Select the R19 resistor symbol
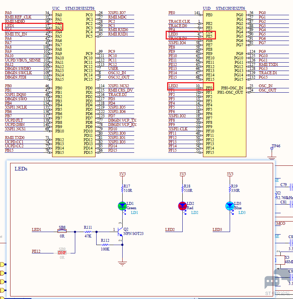Screen dimensions: 293x299 pyautogui.click(x=230, y=188)
